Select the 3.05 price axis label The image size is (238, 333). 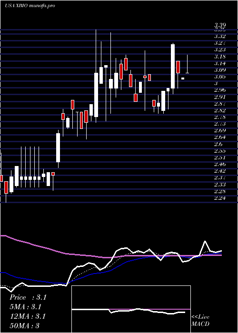[220, 77]
